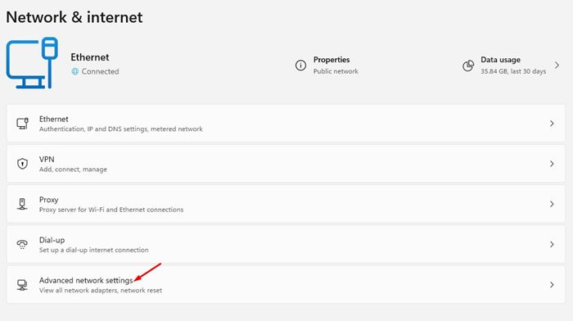Click the Data usage pie chart icon
This screenshot has height=321, width=573.
(468, 66)
